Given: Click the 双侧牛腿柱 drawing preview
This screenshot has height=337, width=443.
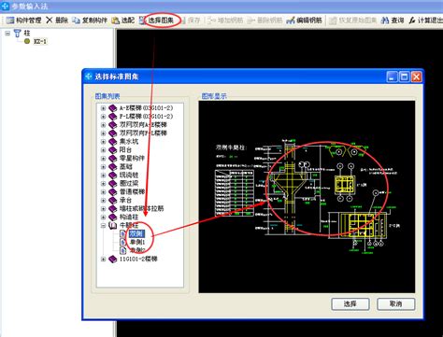Looking at the screenshot, I should [307, 197].
